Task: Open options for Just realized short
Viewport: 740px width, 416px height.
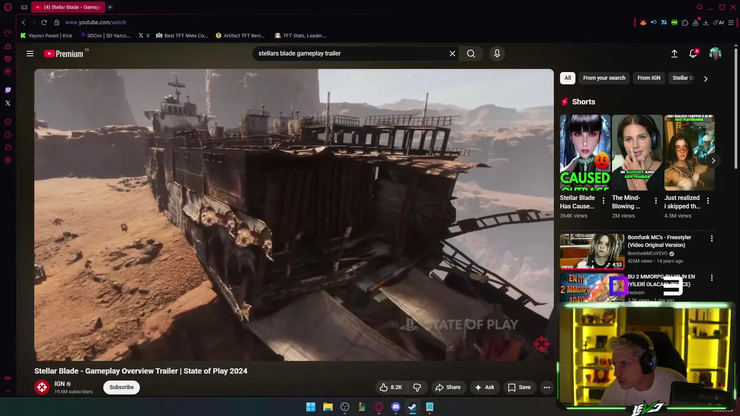Action: (708, 200)
